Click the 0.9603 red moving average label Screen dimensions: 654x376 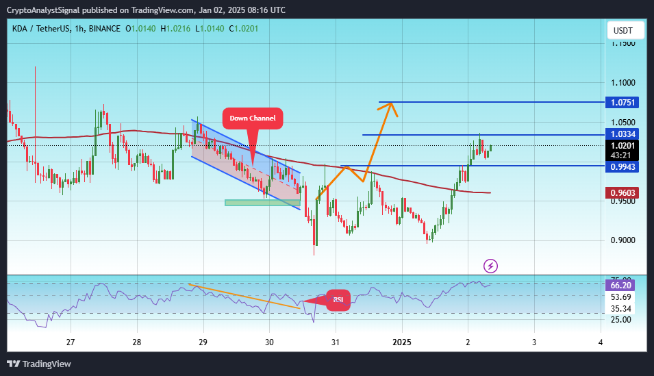tap(622, 193)
